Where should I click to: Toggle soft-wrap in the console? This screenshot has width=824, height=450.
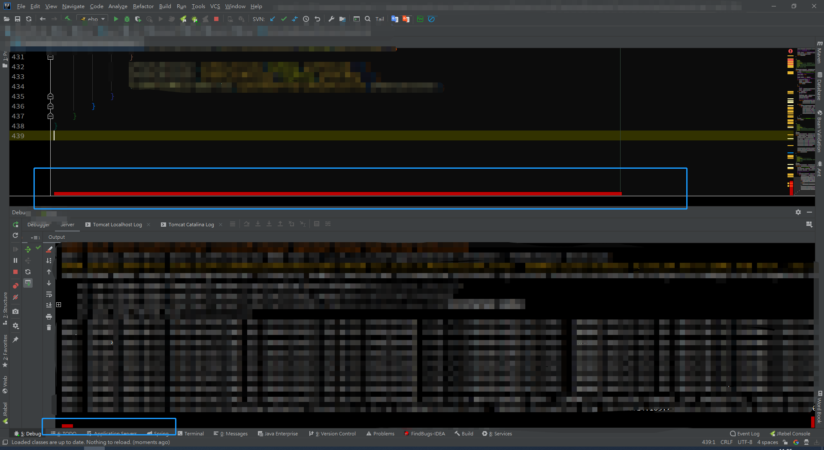(x=49, y=294)
